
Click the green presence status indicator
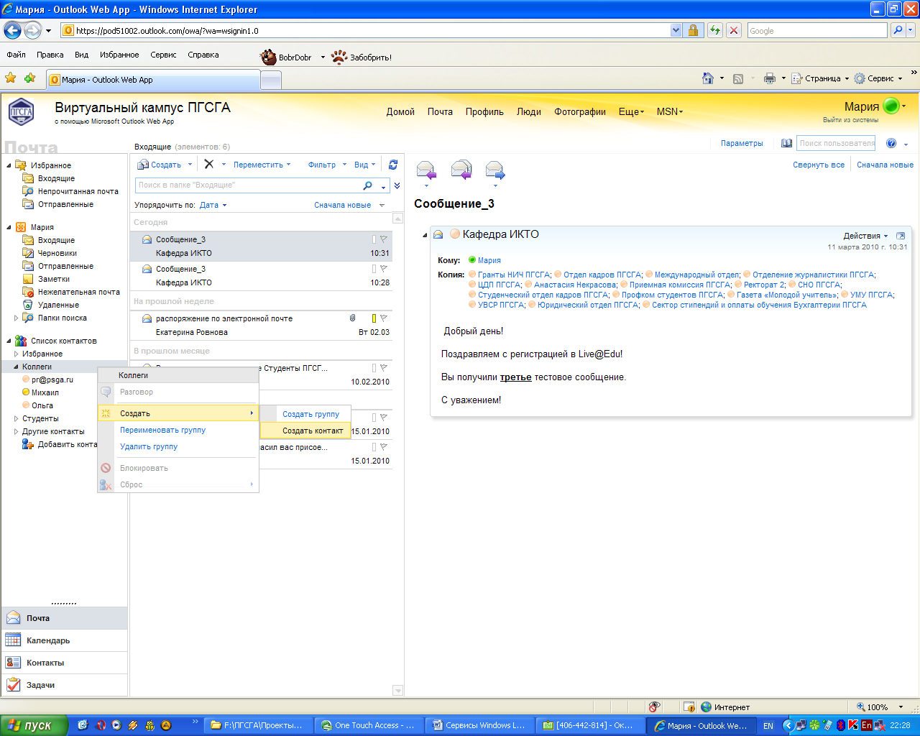[891, 106]
